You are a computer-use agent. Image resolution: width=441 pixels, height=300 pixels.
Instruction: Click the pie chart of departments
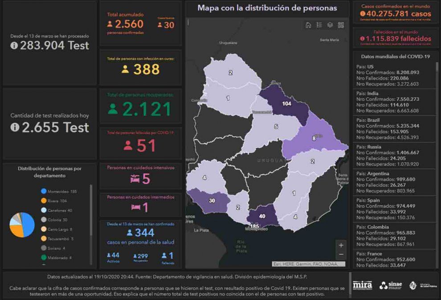(22, 225)
